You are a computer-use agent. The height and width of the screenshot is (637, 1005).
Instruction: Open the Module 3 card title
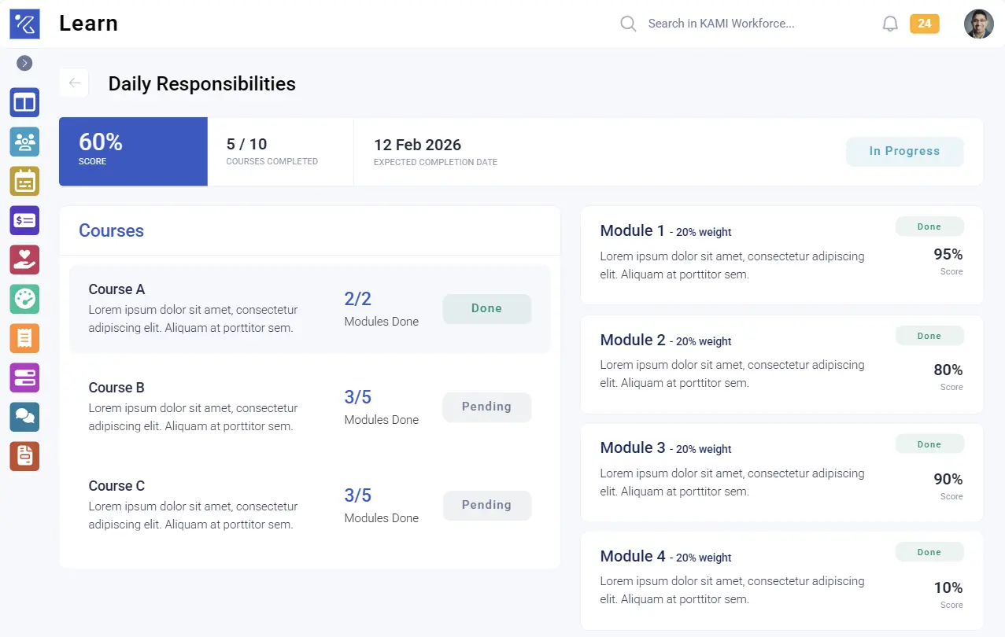(632, 447)
